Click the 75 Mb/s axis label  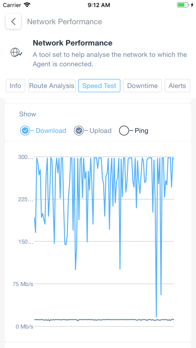[x=23, y=284]
